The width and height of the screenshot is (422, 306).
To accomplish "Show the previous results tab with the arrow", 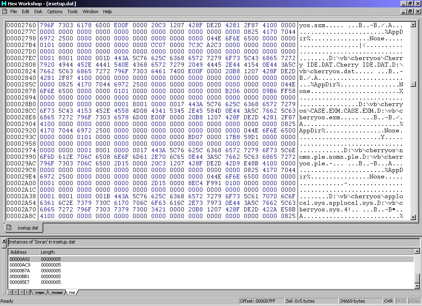I will coord(15,292).
